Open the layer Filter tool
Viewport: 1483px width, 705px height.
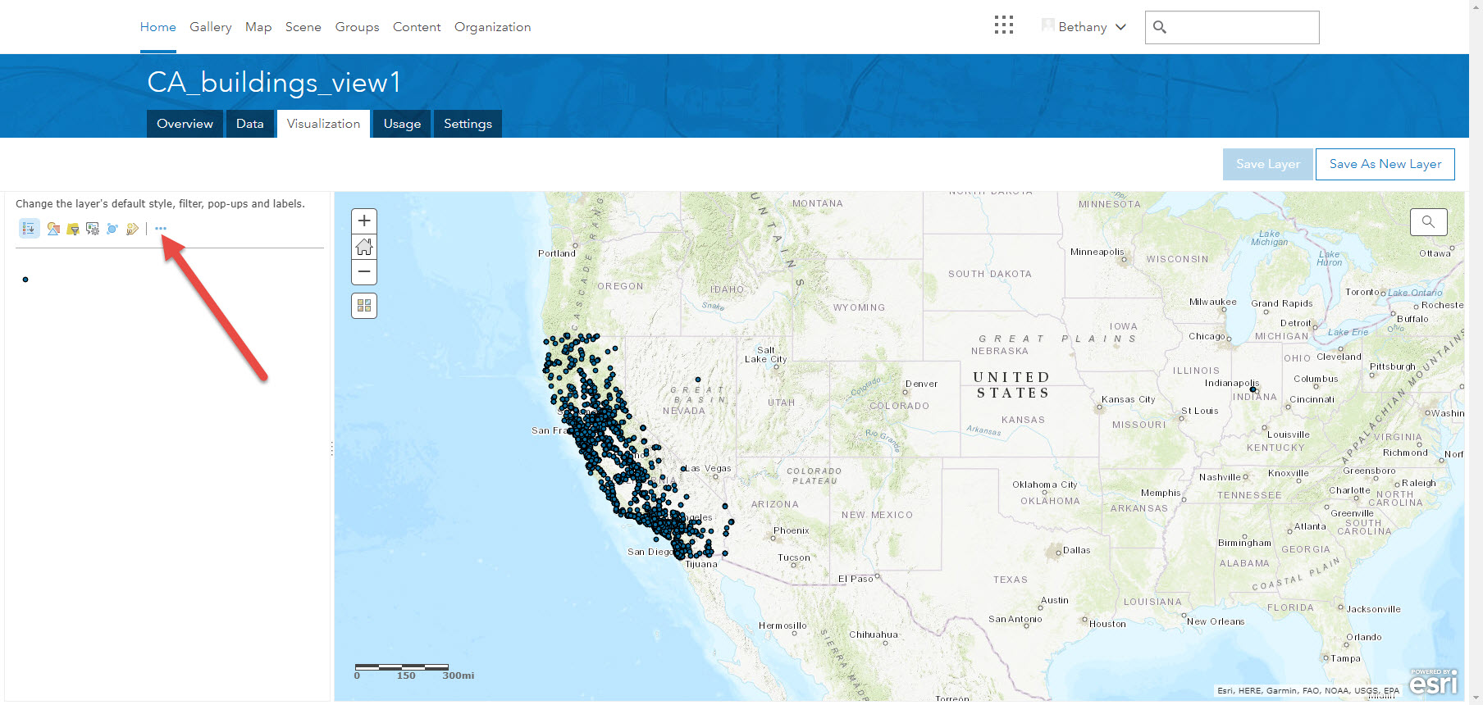click(73, 229)
